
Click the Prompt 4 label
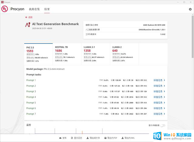pos(31,97)
